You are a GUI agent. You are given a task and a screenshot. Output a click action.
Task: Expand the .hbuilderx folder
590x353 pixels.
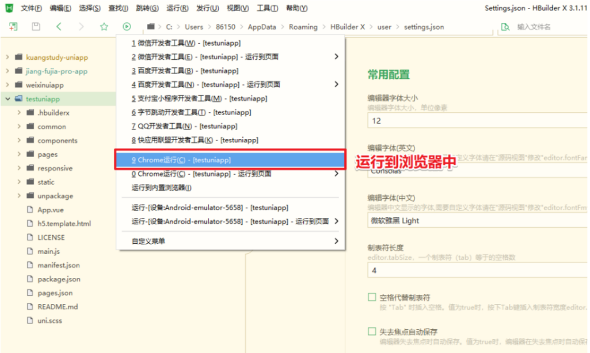coord(19,112)
